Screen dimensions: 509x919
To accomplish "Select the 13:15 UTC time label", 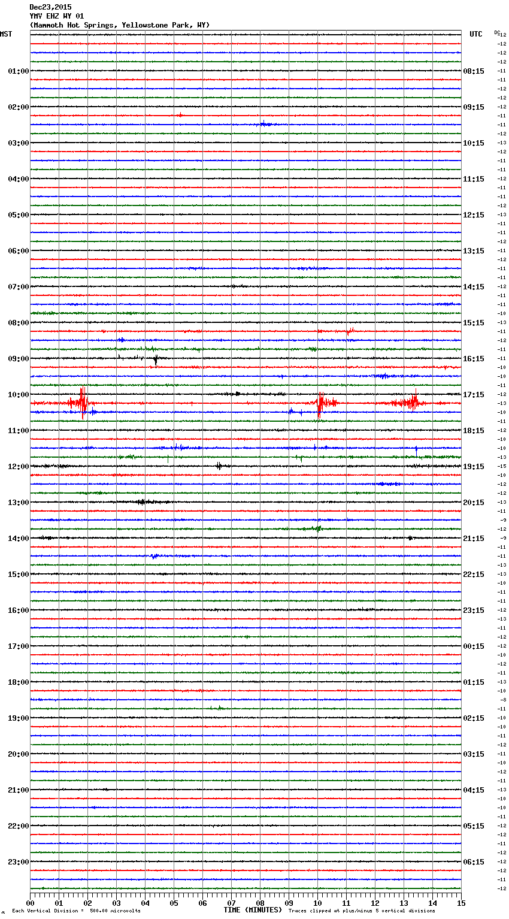I will coord(474,251).
